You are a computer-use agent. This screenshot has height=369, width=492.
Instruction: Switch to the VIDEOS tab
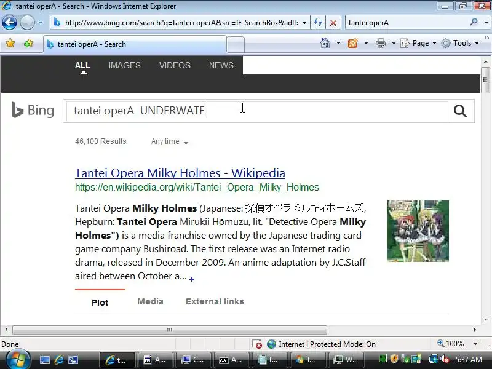tap(175, 65)
